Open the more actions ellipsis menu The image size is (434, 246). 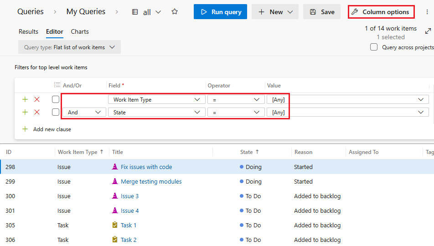427,12
